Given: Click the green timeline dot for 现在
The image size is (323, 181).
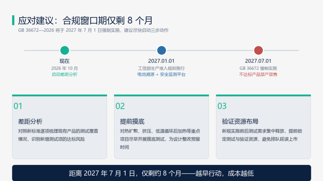Looking at the screenshot, I should coord(65,50).
